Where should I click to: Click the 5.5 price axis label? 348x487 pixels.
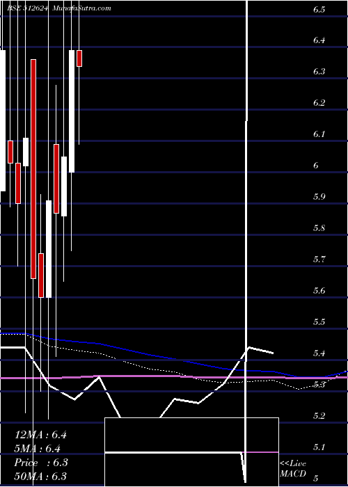pos(319,321)
